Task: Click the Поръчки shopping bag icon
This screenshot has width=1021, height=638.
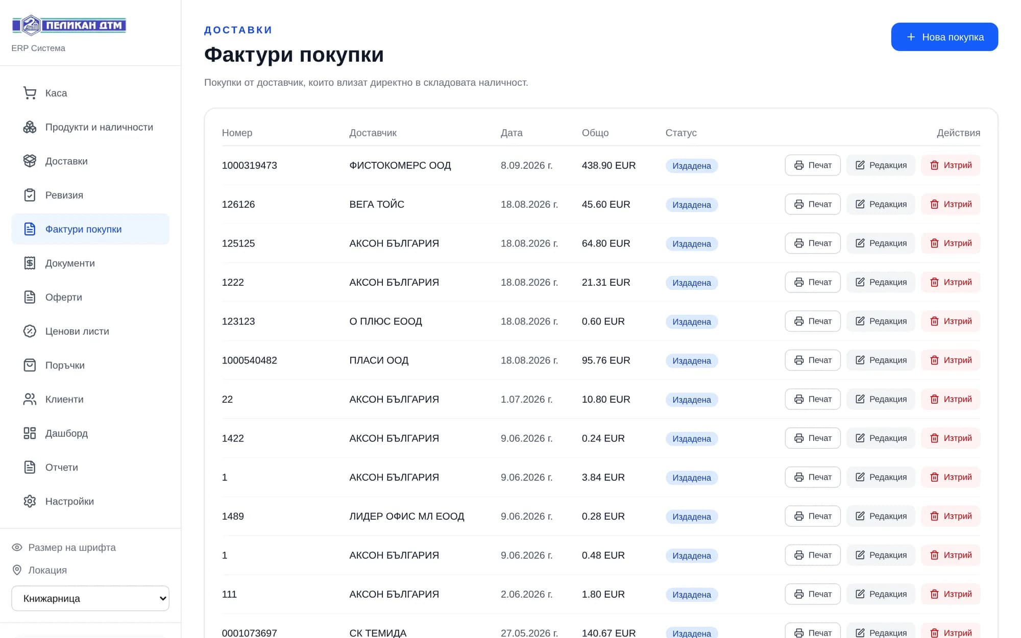Action: coord(30,365)
